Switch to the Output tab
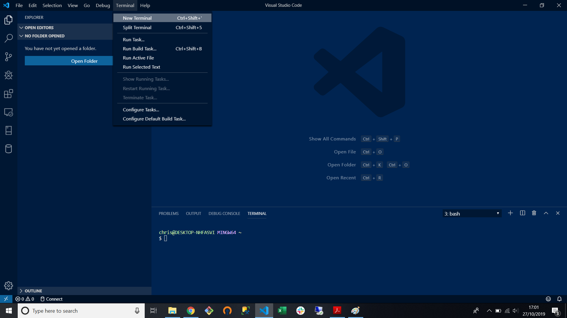Viewport: 567px width, 318px height. 193,213
